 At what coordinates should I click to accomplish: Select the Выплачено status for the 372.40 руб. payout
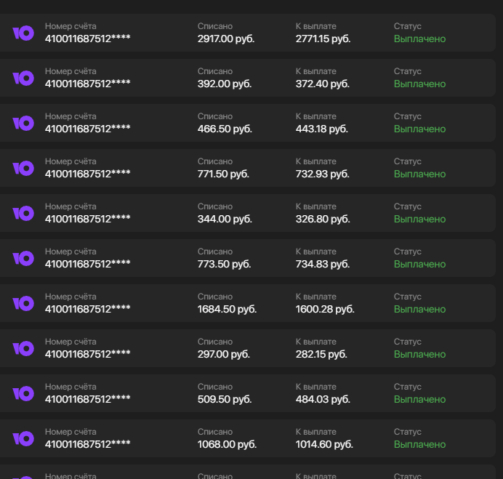click(x=419, y=84)
